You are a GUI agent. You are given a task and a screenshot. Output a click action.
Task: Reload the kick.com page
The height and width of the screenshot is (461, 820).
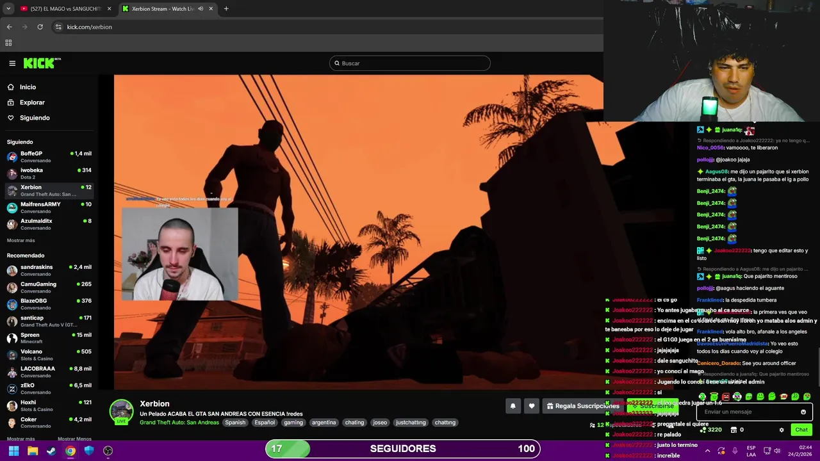40,27
